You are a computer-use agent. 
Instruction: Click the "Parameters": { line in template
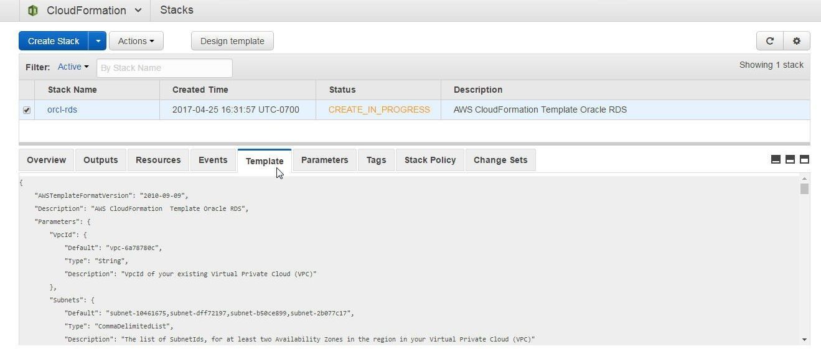coord(62,221)
